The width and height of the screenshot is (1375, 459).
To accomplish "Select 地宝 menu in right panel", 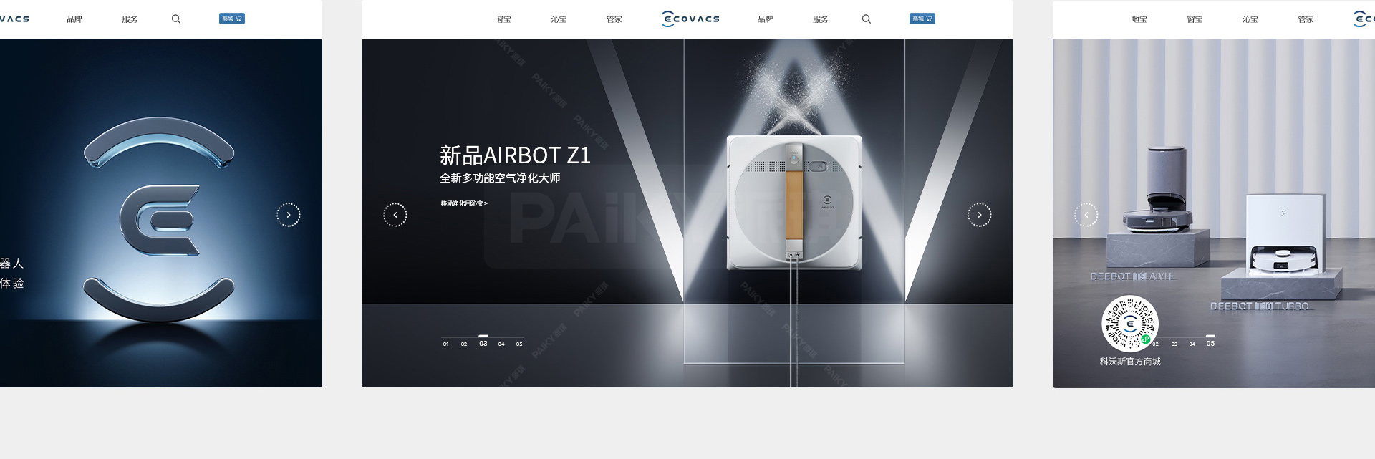I will 1139,19.
